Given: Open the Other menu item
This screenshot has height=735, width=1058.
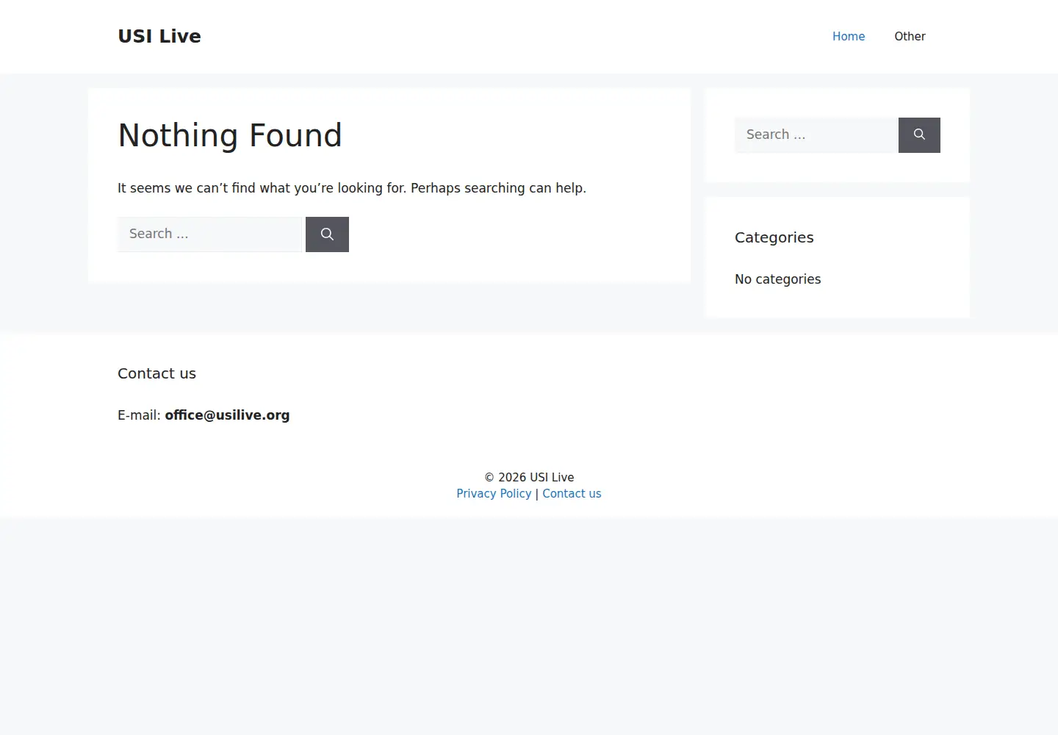Looking at the screenshot, I should (x=910, y=37).
